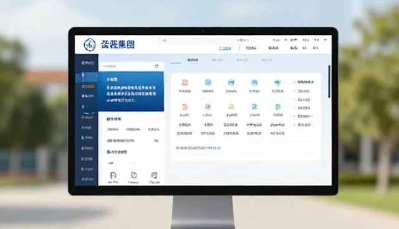Screen dimensions: 399x229
Task: Open the blue icon in second grid row
Action: (254, 107)
